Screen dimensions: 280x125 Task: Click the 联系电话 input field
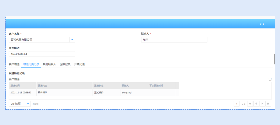42,54
